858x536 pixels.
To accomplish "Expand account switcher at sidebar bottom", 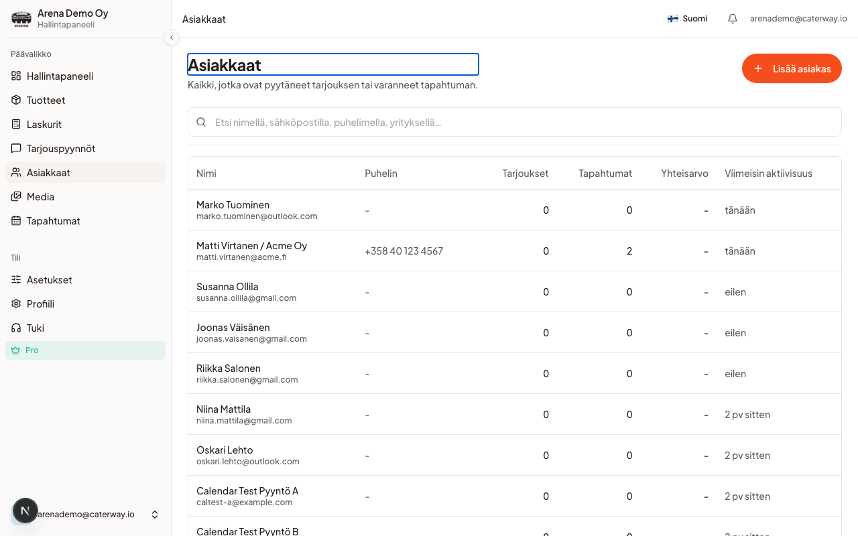I will [155, 515].
